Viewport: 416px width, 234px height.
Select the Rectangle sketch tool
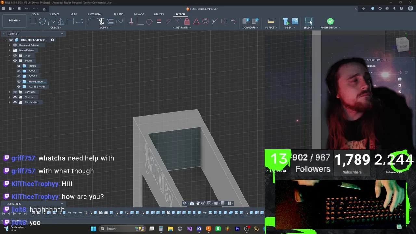pos(33,21)
